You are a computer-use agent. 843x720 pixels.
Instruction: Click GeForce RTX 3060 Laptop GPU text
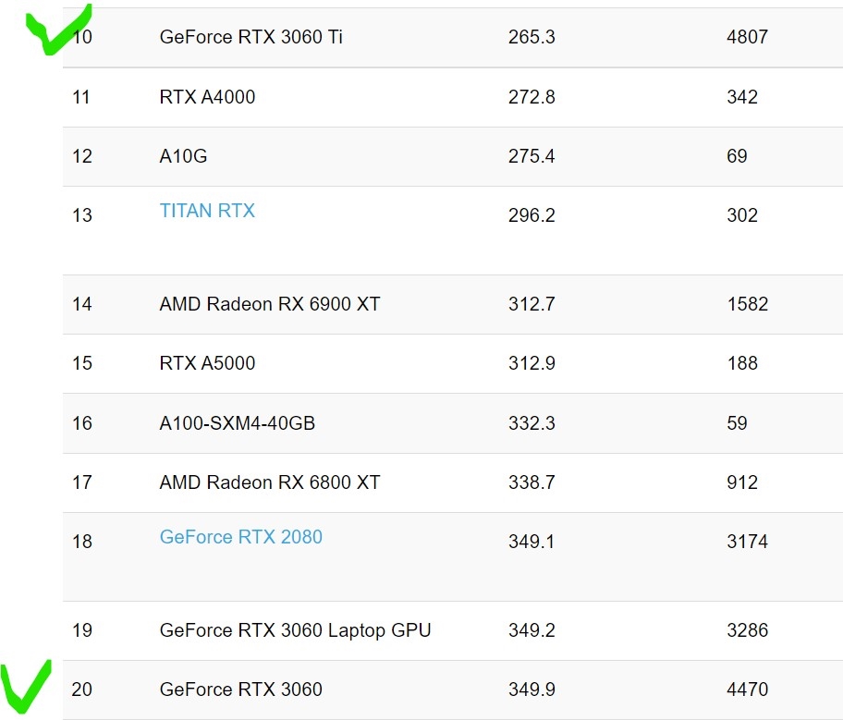295,630
